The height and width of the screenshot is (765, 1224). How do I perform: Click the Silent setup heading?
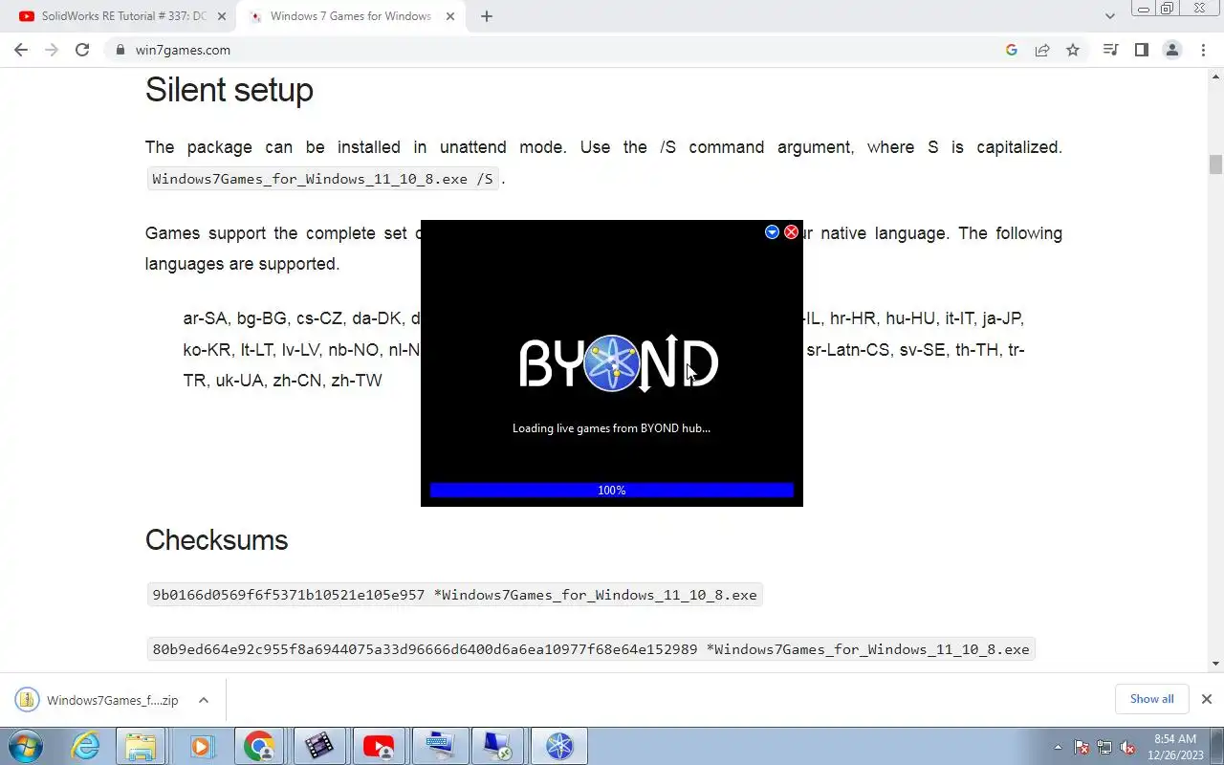(x=229, y=90)
